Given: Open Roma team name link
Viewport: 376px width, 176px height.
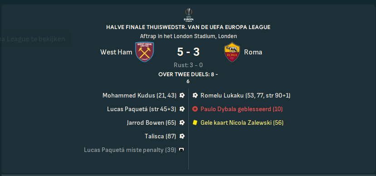Looking at the screenshot, I should click(x=253, y=52).
